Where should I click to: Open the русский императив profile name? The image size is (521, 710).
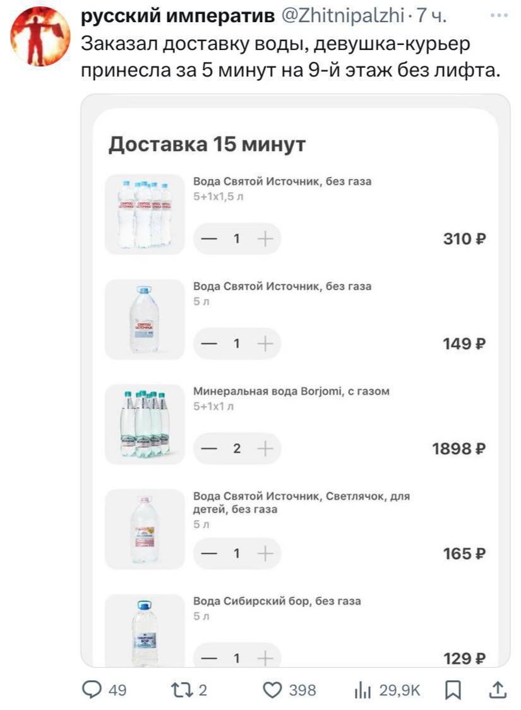[x=177, y=17]
